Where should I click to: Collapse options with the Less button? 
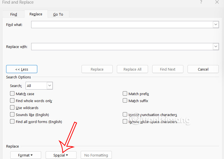[x=22, y=69]
